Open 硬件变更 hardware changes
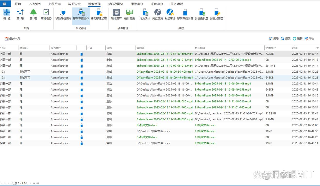Viewport: 320px width, 186px height. (130, 14)
